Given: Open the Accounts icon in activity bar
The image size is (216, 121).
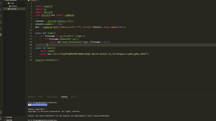Looking at the screenshot, I should pos(1,112).
